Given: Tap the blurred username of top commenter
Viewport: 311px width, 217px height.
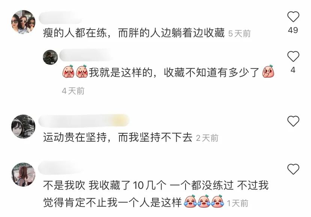Looking at the screenshot, I should pos(60,18).
